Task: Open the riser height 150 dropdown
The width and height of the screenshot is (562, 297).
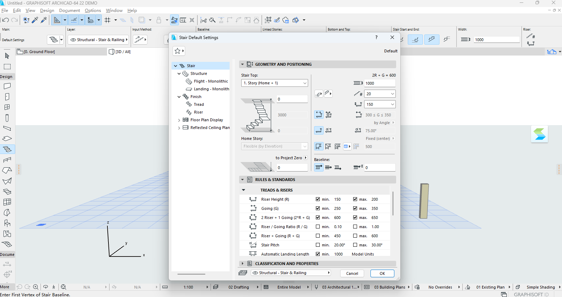Action: click(x=380, y=104)
